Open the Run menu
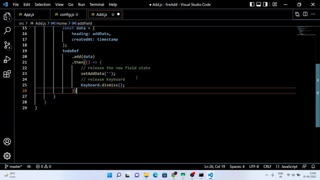 tap(81, 4)
